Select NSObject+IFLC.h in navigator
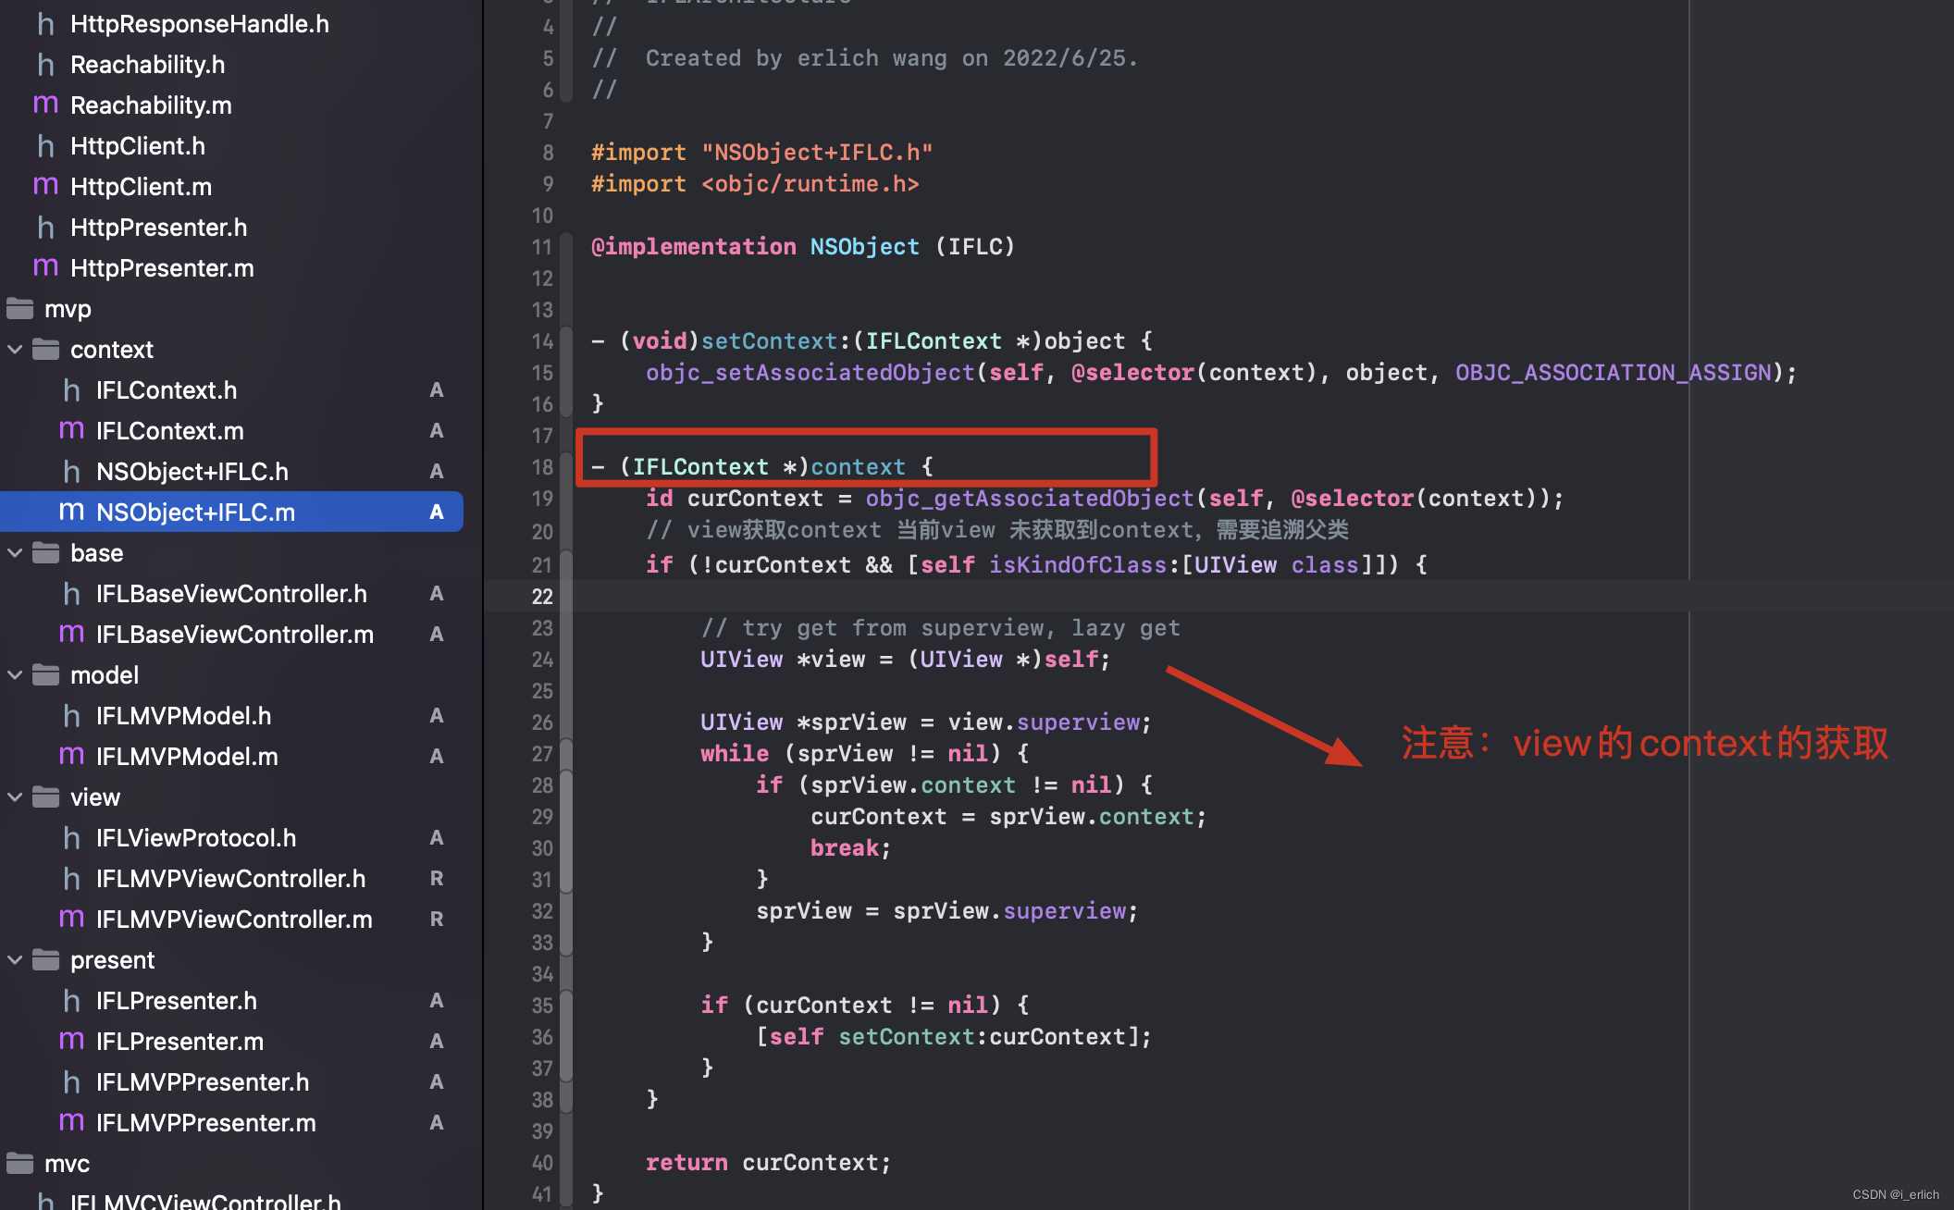 [192, 471]
